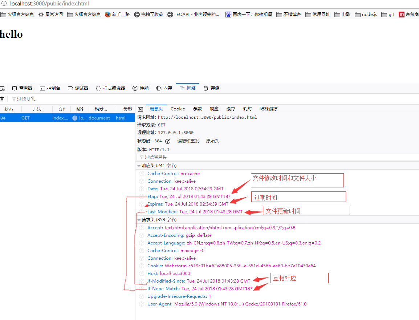Collapse the 响应头 (241 字节) section
Image resolution: width=419 pixels, height=320 pixels.
coord(139,166)
